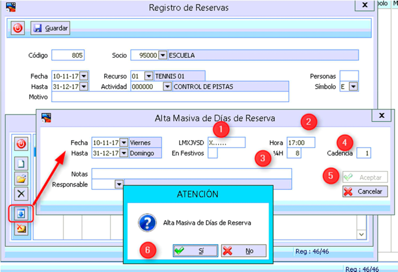Image resolution: width=398 pixels, height=272 pixels.
Task: Open the Responsable dropdown
Action: point(119,185)
